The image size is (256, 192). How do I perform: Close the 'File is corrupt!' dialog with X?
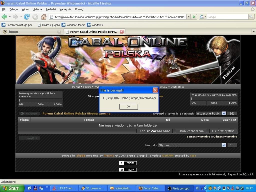click(155, 90)
